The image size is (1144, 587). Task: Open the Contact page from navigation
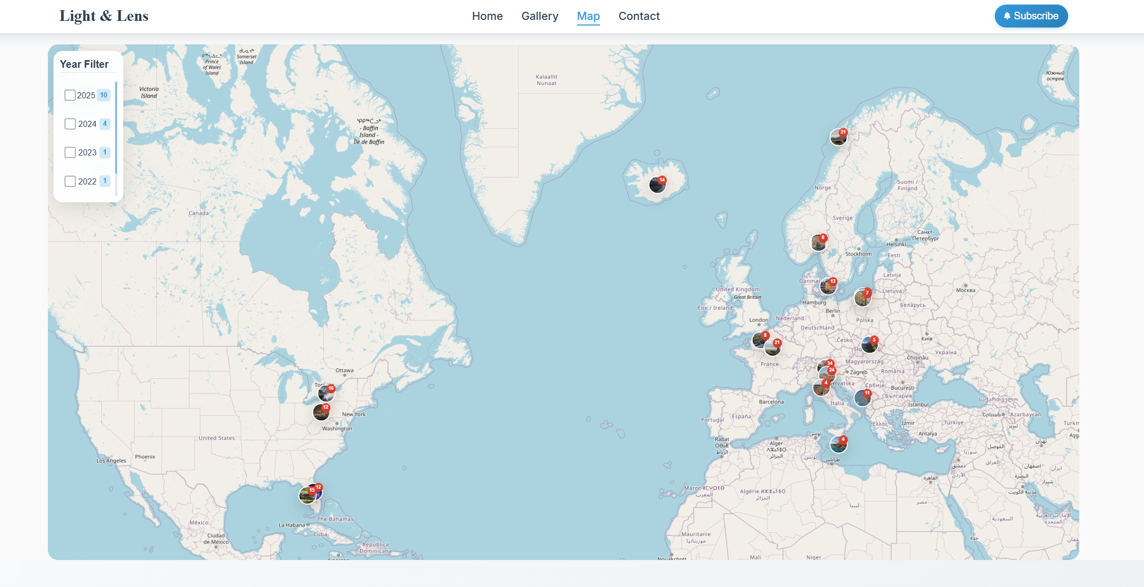(x=639, y=16)
